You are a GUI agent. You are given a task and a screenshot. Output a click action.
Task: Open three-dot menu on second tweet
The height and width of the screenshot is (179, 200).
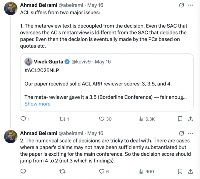click(190, 133)
